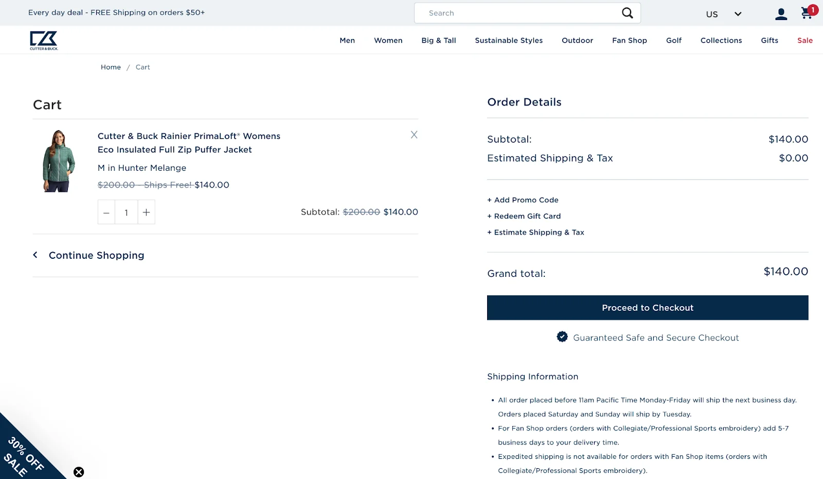The width and height of the screenshot is (823, 479).
Task: Open the Sale menu
Action: (805, 40)
